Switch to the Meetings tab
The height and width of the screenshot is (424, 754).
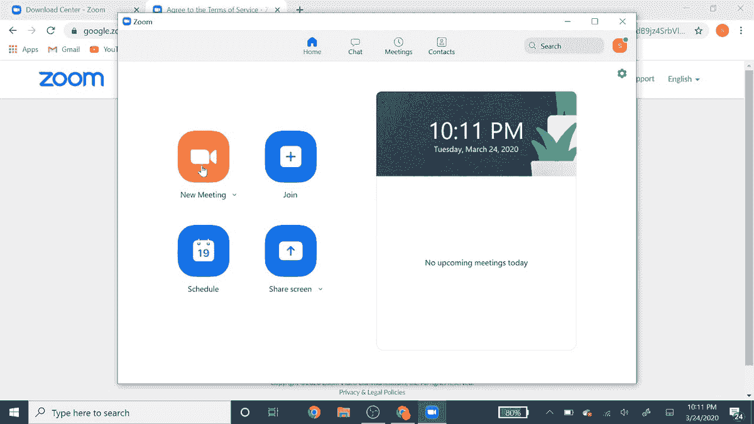(x=398, y=46)
